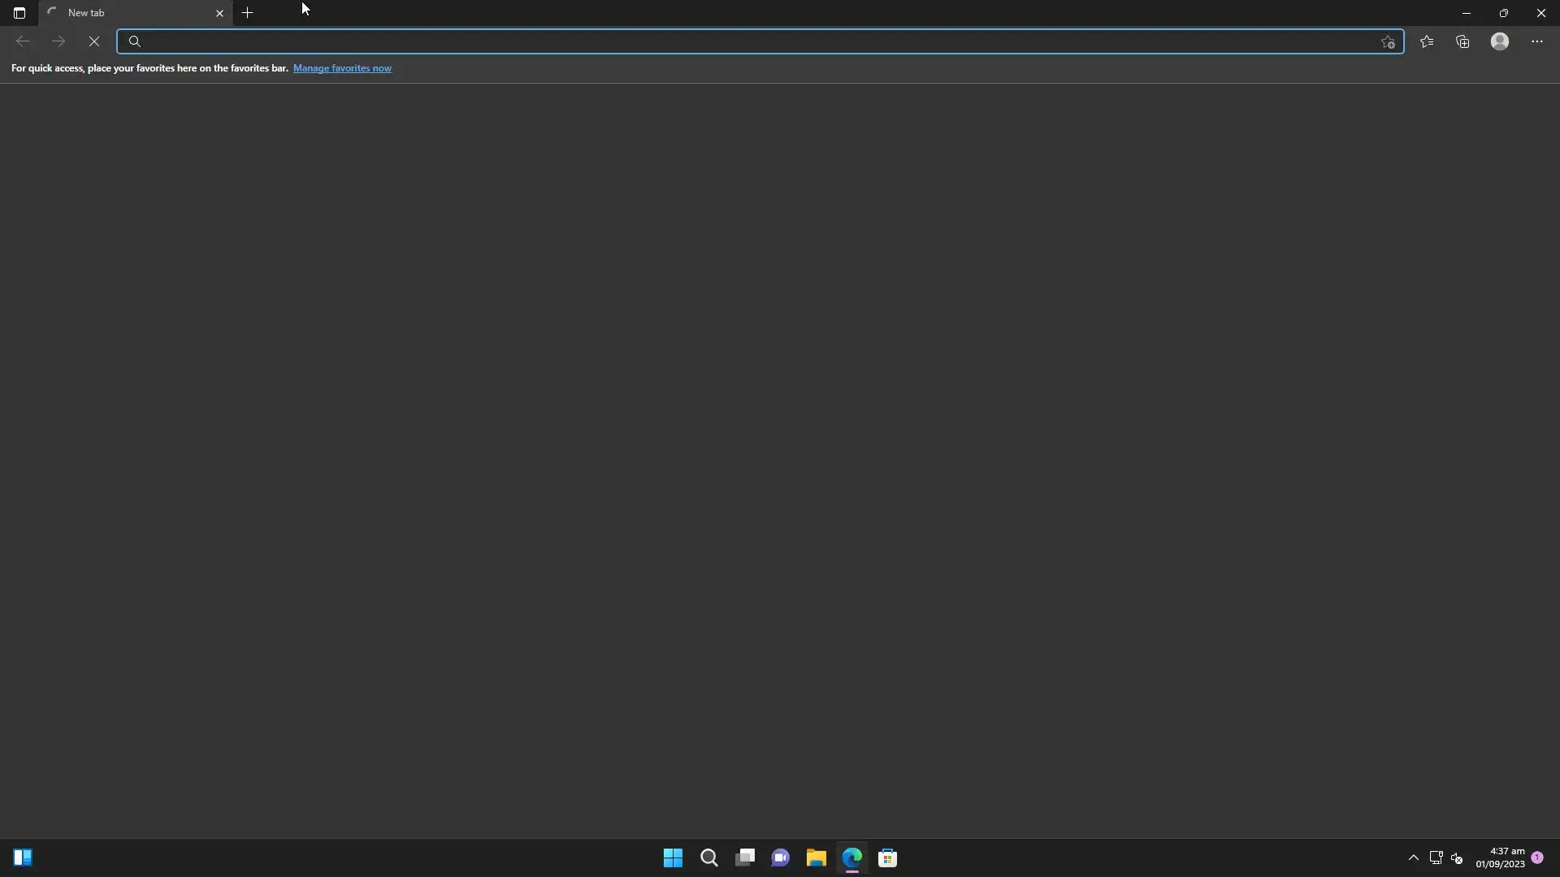
Task: Launch File Explorer from taskbar
Action: click(816, 858)
